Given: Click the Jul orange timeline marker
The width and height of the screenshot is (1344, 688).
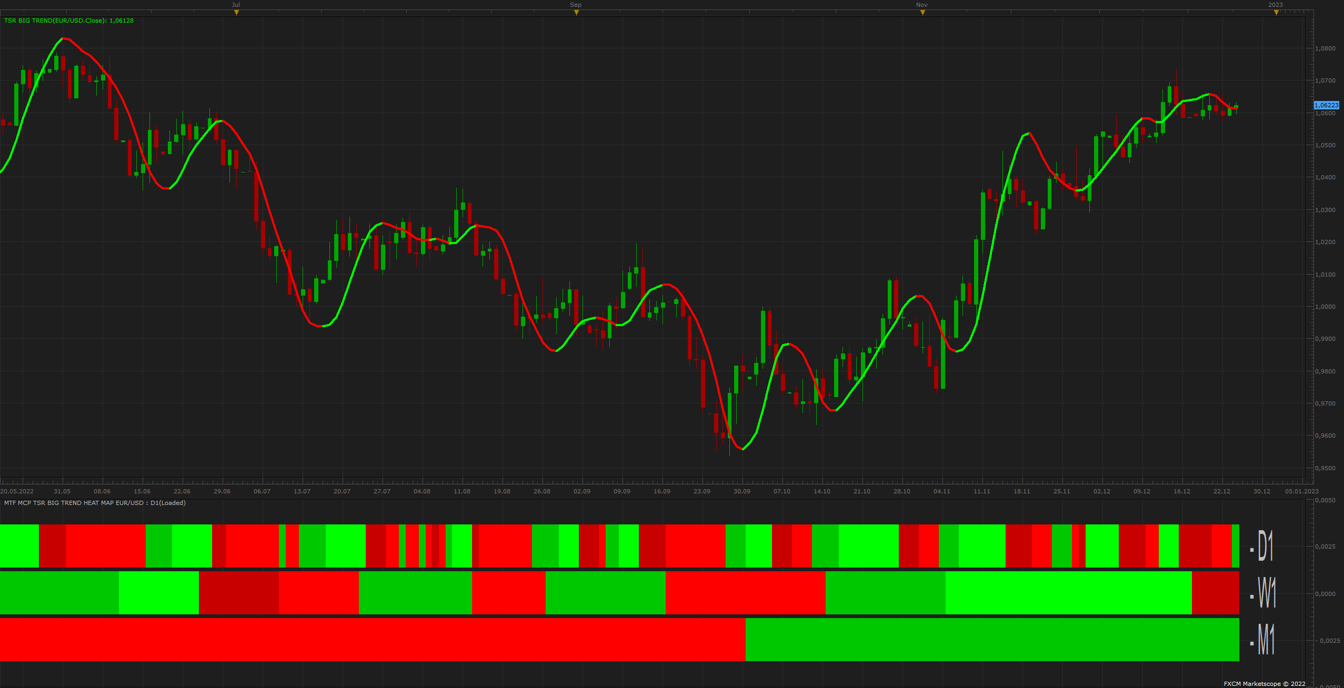Looking at the screenshot, I should (236, 13).
